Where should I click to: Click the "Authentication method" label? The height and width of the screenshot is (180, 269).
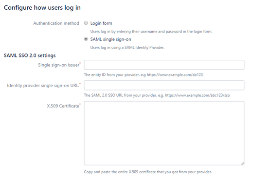[56, 23]
